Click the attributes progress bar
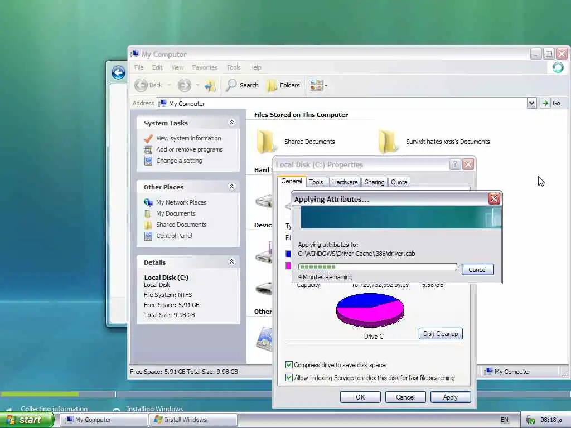The height and width of the screenshot is (428, 571). [378, 267]
